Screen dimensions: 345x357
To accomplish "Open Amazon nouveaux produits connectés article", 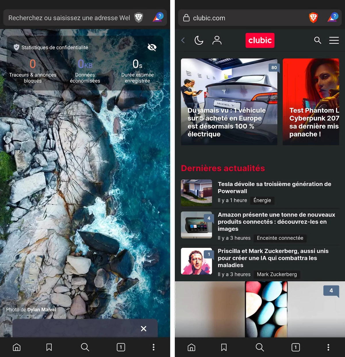I will [x=276, y=222].
